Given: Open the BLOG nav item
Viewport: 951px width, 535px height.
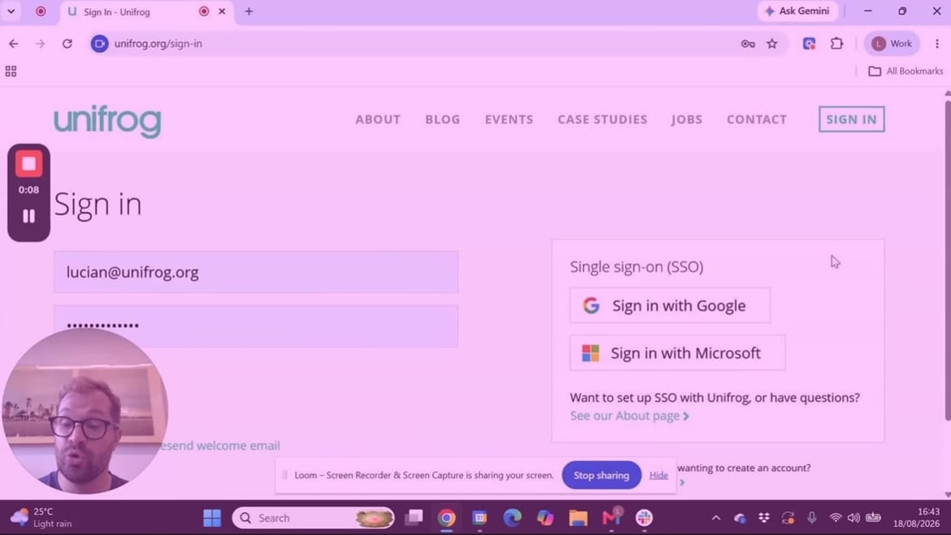Looking at the screenshot, I should pos(443,120).
